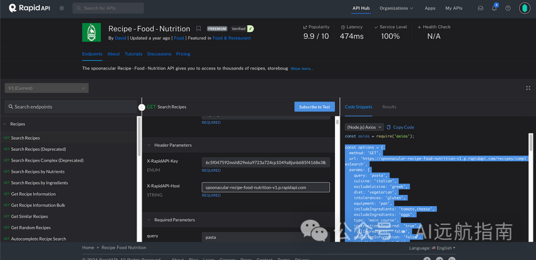Screen dimensions: 536x260
Task: Open the V1 (Current) version dropdown
Action: point(47,88)
